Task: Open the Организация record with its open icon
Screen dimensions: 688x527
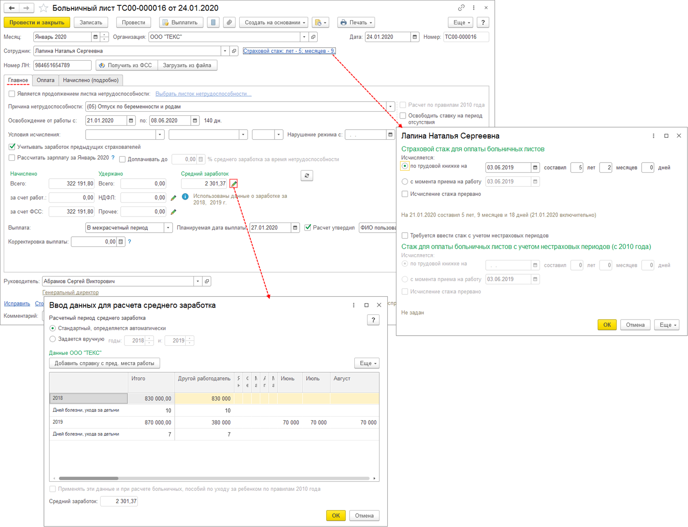Action: coord(314,37)
